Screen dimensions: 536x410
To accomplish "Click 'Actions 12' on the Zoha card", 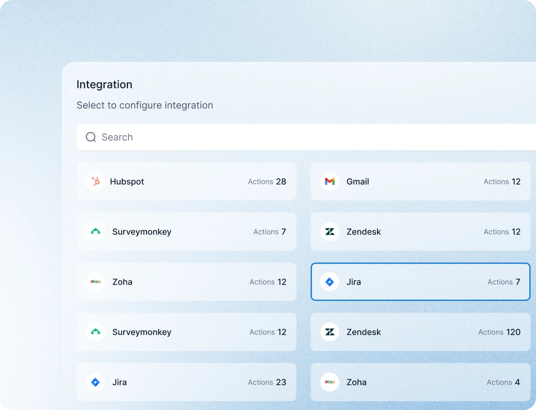I will click(x=268, y=282).
